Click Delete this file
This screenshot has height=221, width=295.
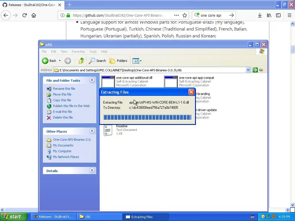(63, 117)
